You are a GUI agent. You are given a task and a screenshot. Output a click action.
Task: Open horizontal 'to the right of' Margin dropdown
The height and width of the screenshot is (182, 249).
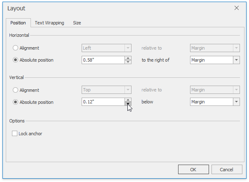[236, 60]
